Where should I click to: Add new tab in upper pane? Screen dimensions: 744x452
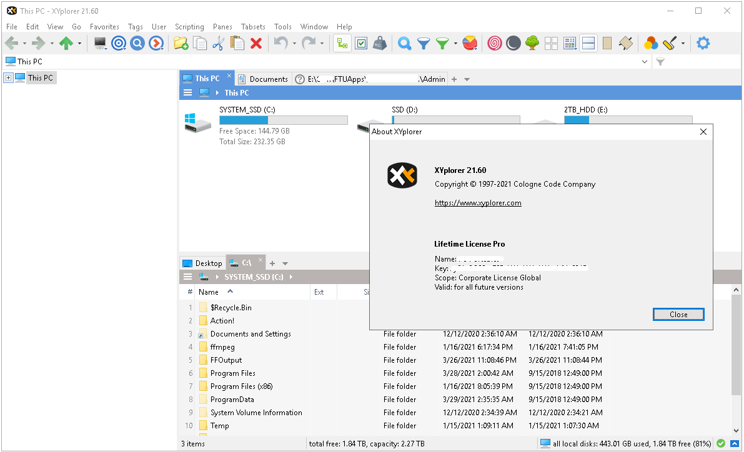tap(454, 79)
